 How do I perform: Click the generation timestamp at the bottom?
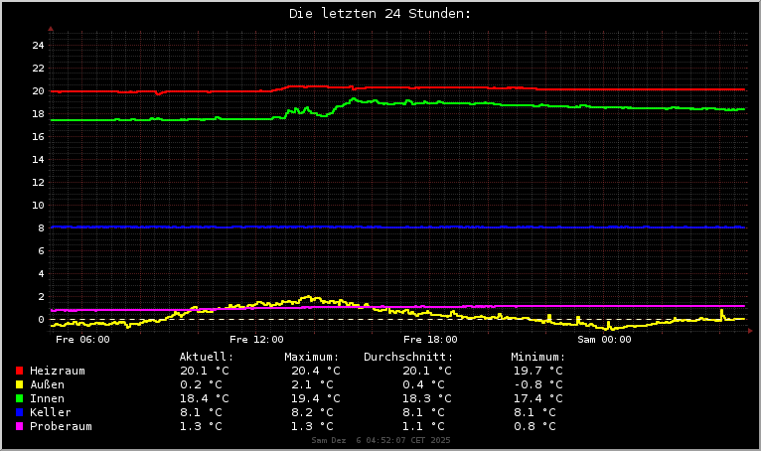tap(380, 440)
